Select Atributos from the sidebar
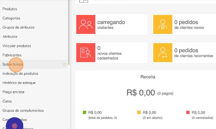The height and width of the screenshot is (129, 216). click(10, 37)
